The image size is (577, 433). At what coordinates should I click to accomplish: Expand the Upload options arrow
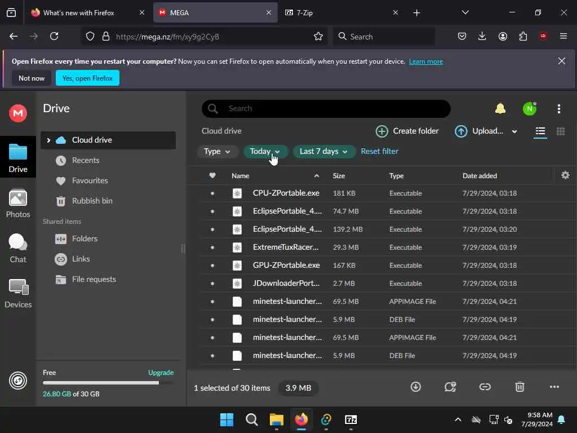click(514, 131)
